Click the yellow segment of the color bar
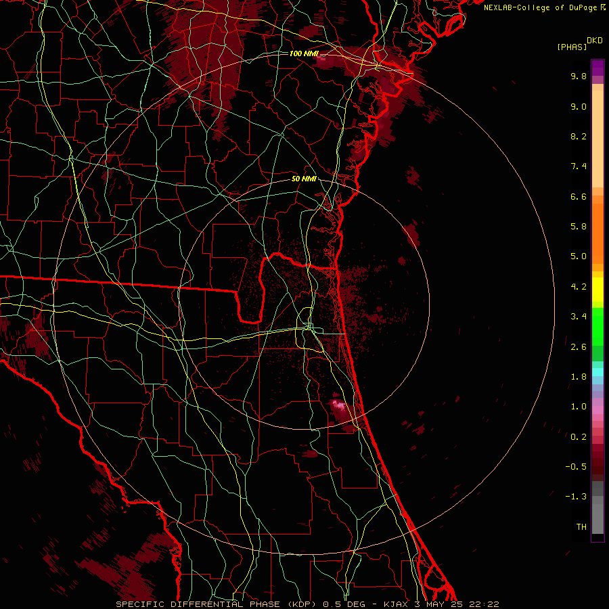The width and height of the screenshot is (609, 609). (x=597, y=290)
